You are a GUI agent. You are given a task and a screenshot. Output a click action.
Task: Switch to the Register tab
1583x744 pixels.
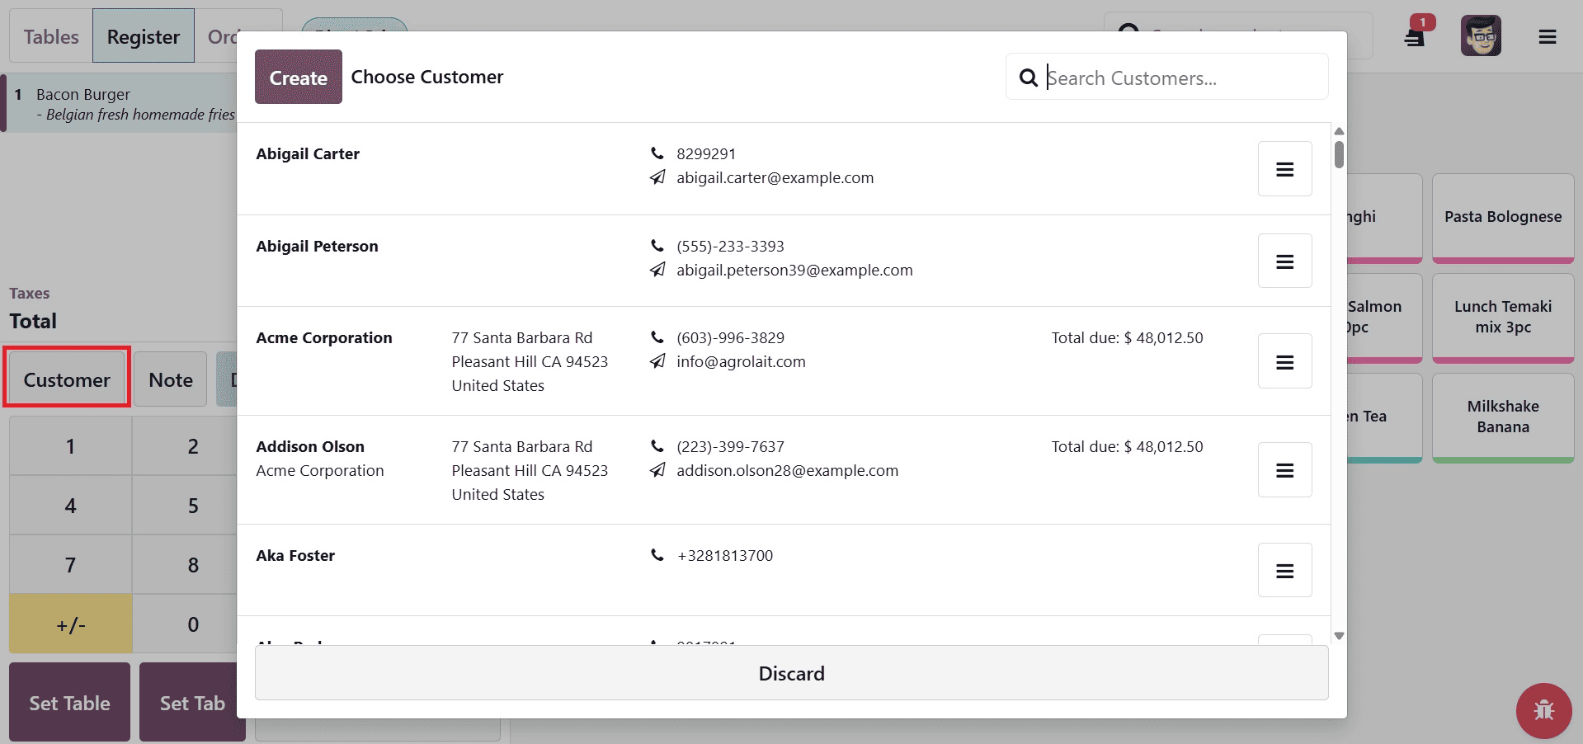pos(143,35)
